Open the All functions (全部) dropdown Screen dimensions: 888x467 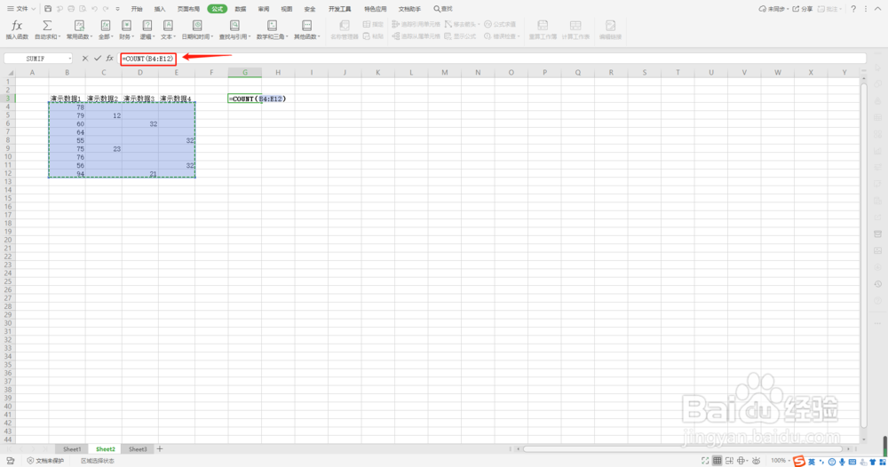[106, 29]
